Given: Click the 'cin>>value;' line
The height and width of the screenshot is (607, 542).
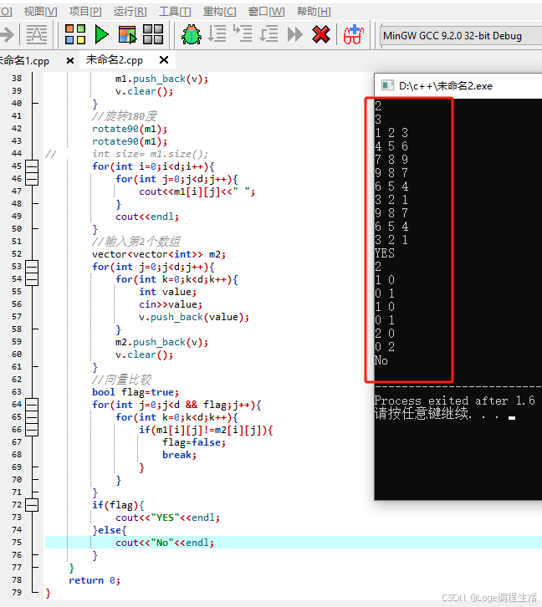Looking at the screenshot, I should 171,304.
